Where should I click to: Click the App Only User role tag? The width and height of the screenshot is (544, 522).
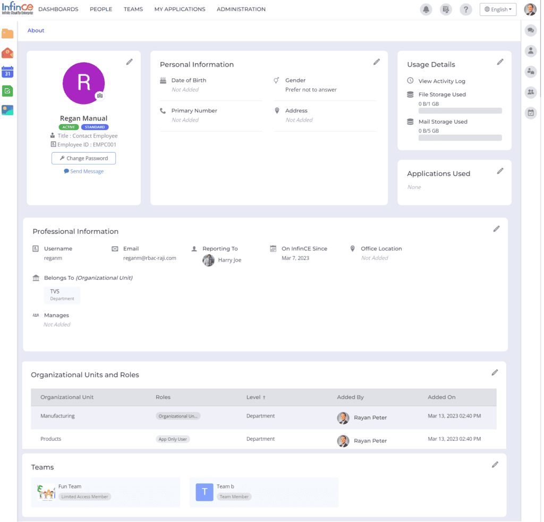[x=173, y=439]
